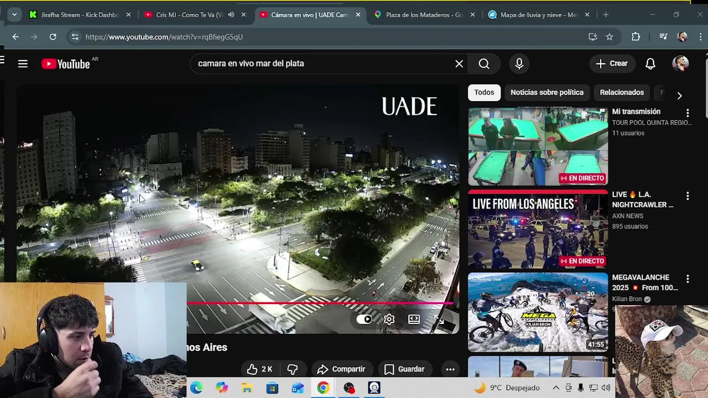
Task: Open YouTube account avatar menu
Action: (680, 64)
